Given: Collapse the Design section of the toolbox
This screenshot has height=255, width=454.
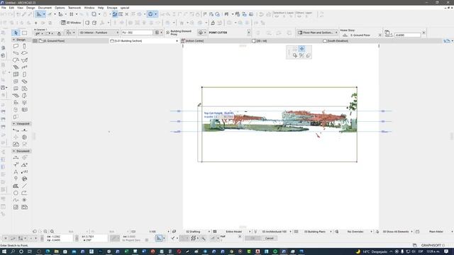Looking at the screenshot, I should (14, 40).
